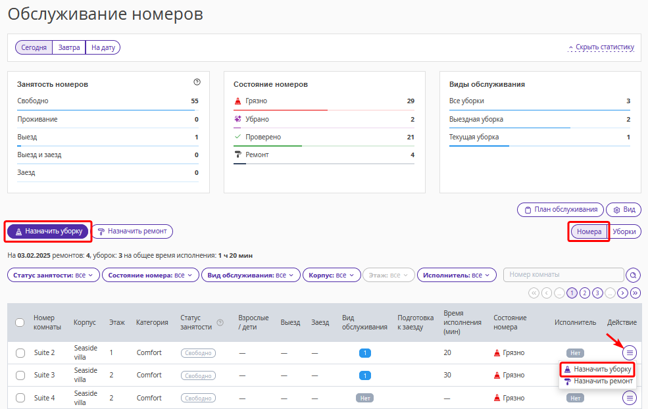Select the Suite 2 row checkbox
This screenshot has height=409, width=648.
click(20, 352)
